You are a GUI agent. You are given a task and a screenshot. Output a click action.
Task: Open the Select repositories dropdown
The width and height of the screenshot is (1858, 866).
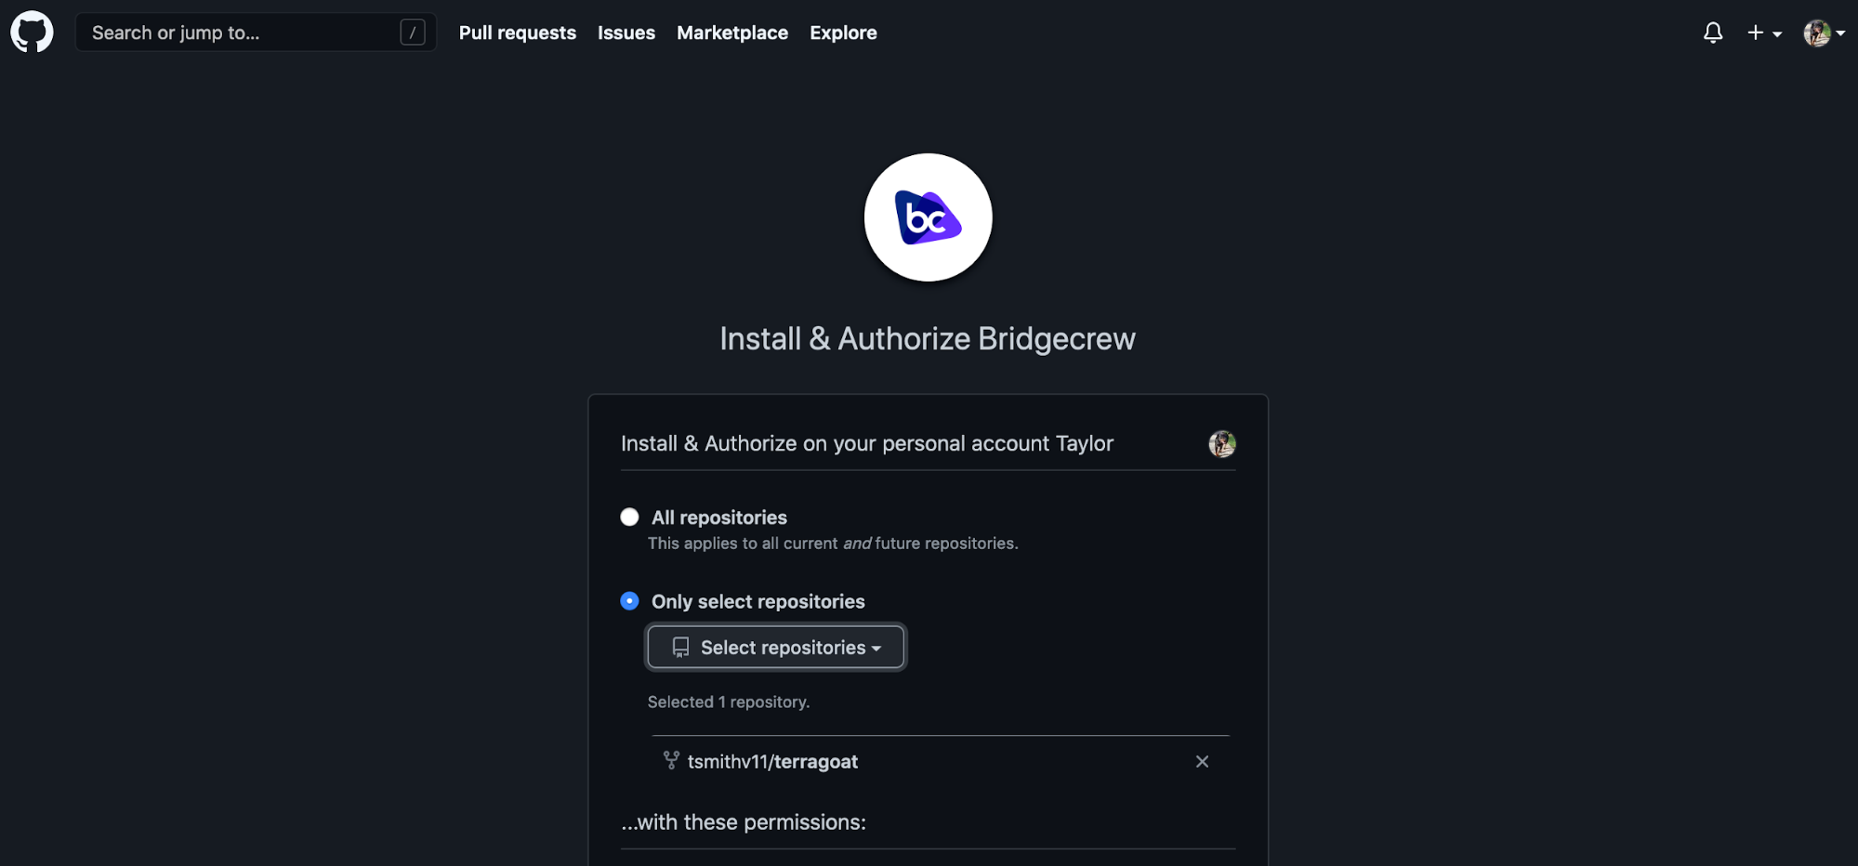776,647
